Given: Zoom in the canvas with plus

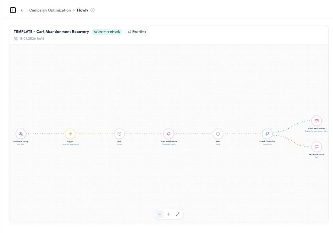Looking at the screenshot, I should 169,214.
